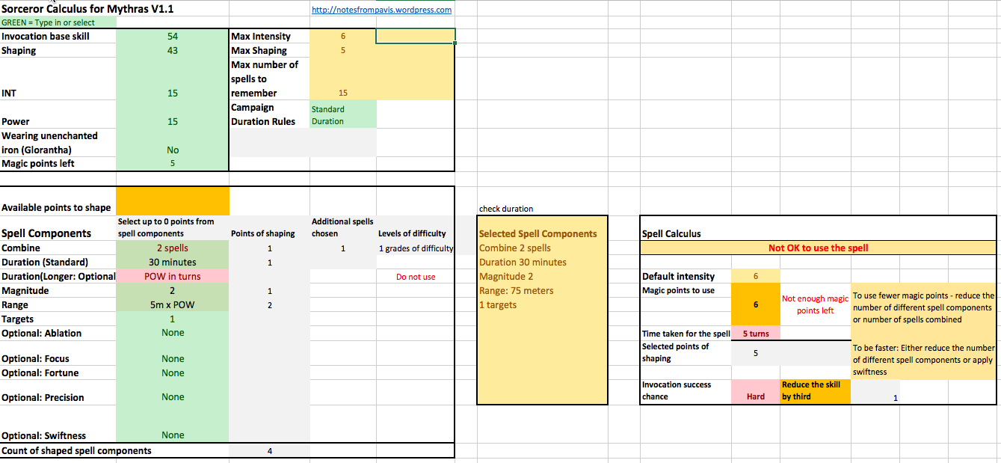
Task: Select the Optional: Swiftness 'None' cell
Action: [x=173, y=435]
